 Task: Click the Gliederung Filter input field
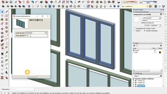coord(148,76)
